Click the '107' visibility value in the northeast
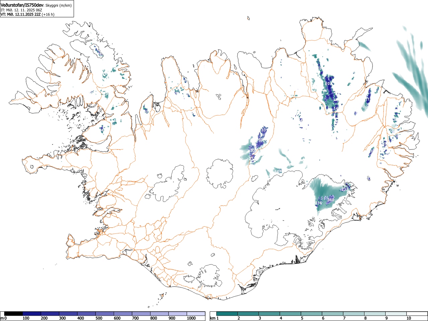 [329, 83]
